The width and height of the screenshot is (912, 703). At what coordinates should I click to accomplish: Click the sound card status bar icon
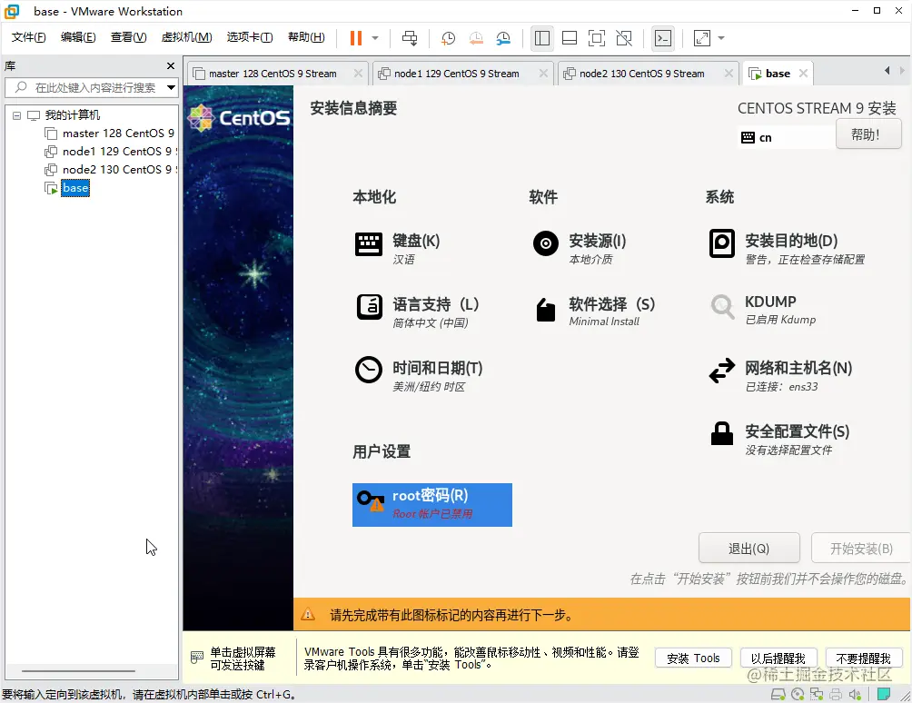855,694
